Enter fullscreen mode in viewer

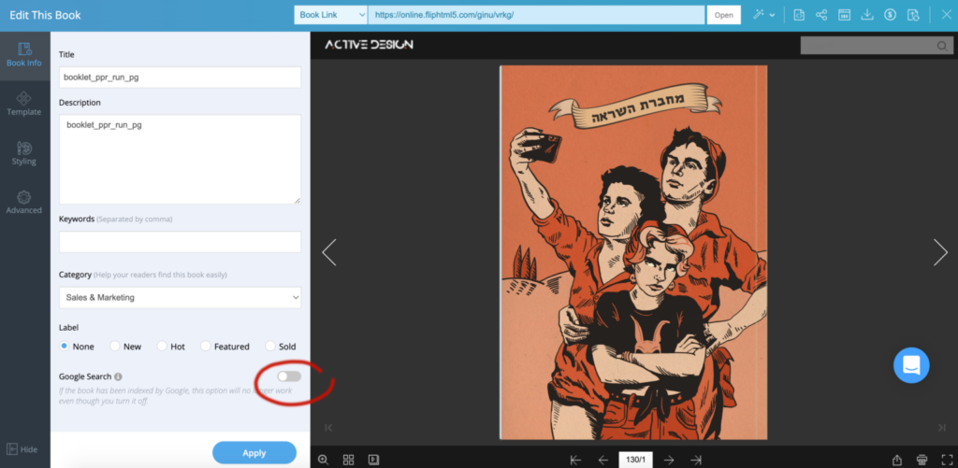pos(946,459)
